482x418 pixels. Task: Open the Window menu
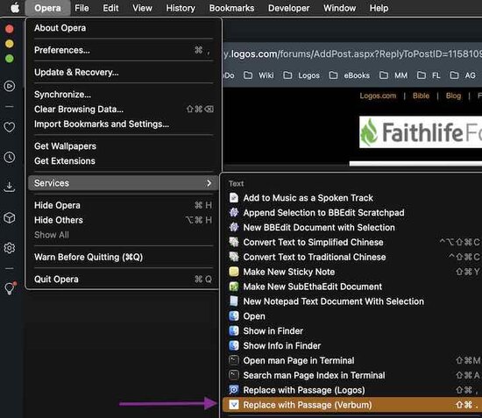[x=339, y=8]
